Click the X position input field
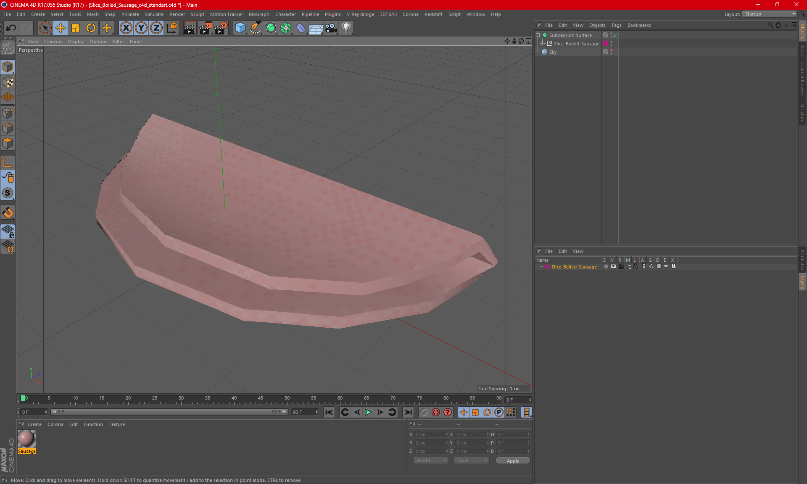807x484 pixels. tap(430, 434)
